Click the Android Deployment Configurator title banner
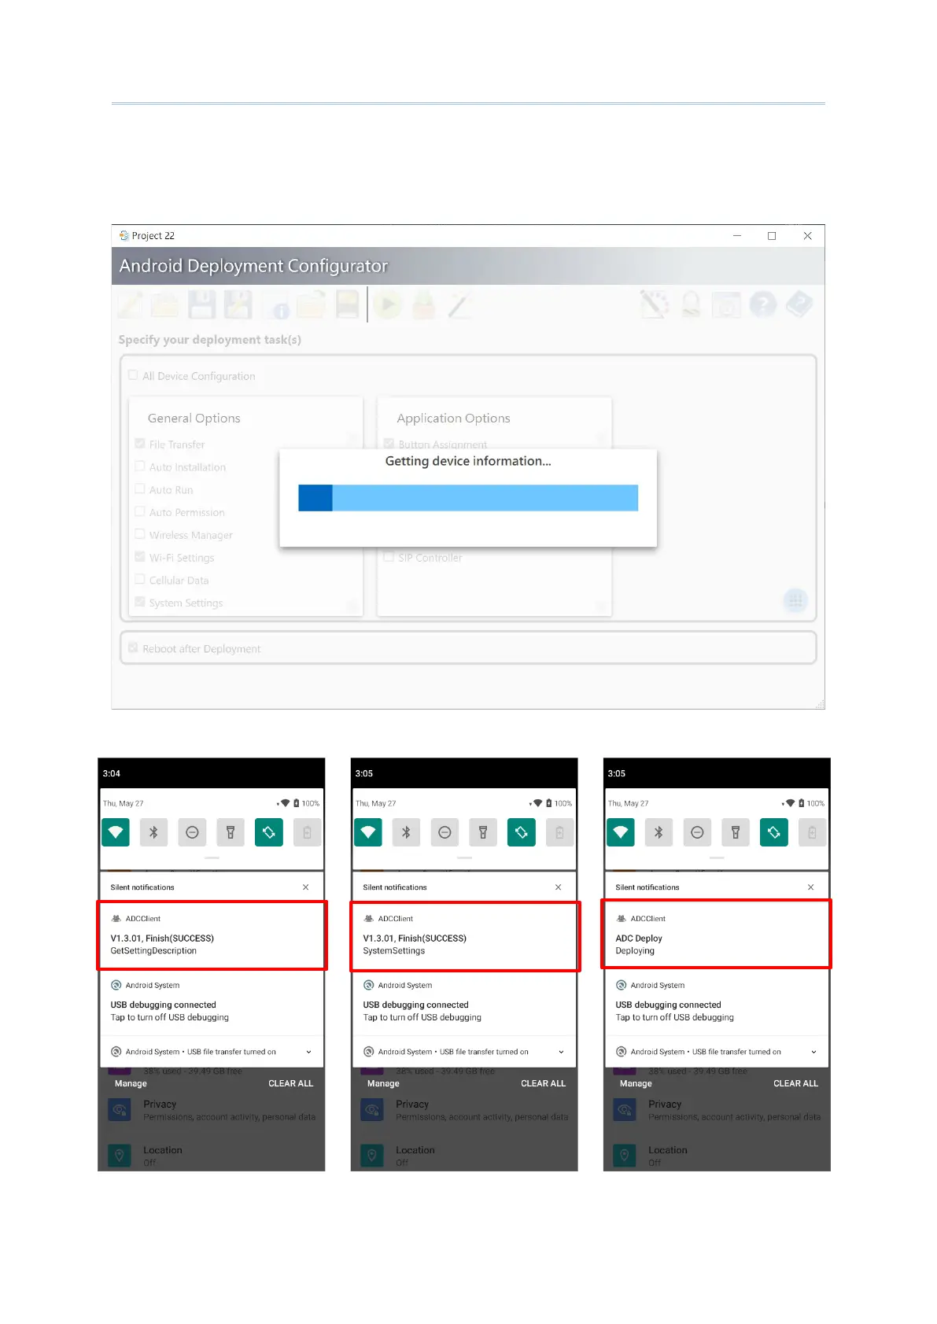Viewport: 937px width, 1324px height. (468, 266)
